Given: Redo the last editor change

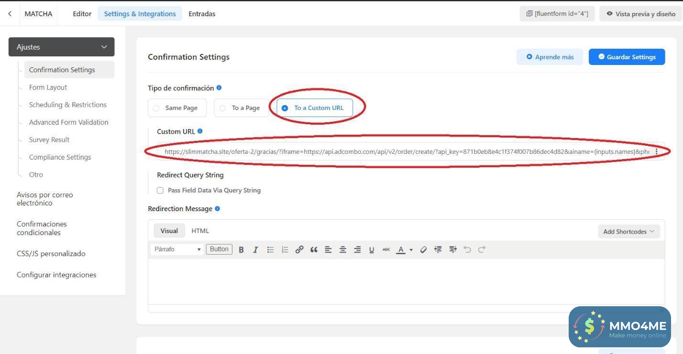Looking at the screenshot, I should (482, 249).
